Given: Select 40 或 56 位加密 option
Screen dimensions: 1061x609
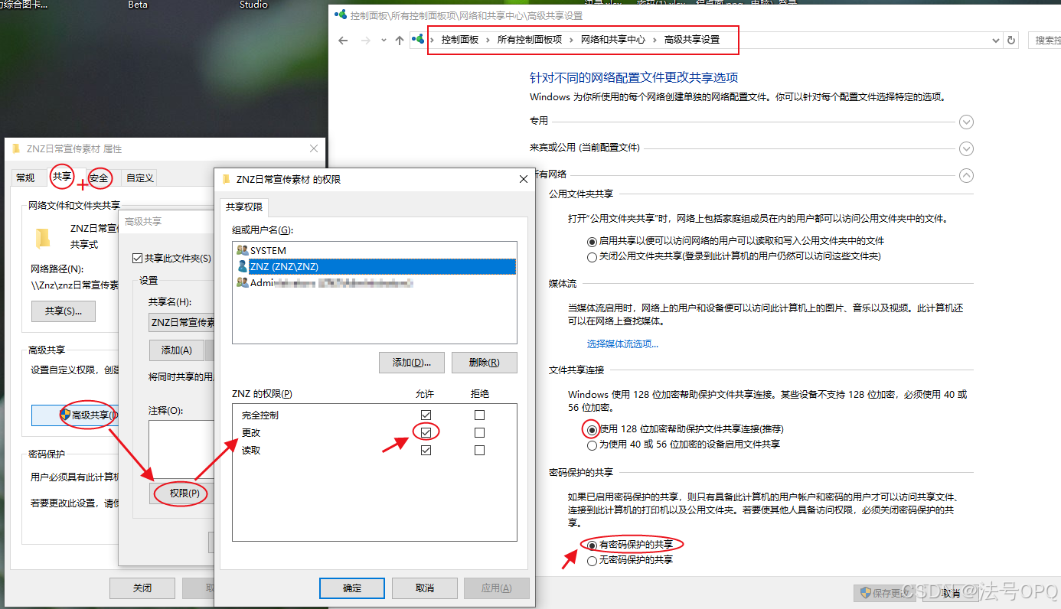Looking at the screenshot, I should [x=592, y=445].
